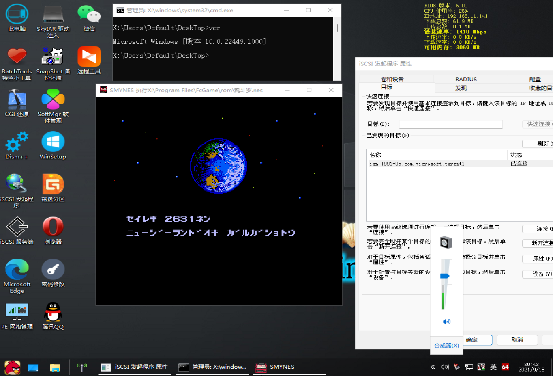Viewport: 553px width, 376px height.
Task: Open iSCSI 服务端 desktop icon
Action: (17, 231)
